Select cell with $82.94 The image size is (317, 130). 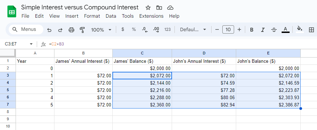pyautogui.click(x=204, y=105)
